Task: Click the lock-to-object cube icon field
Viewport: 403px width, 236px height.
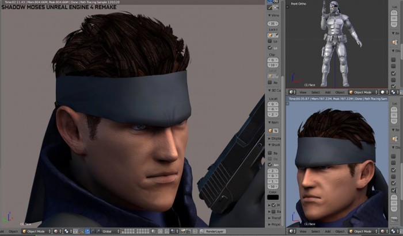Action: (x=273, y=35)
